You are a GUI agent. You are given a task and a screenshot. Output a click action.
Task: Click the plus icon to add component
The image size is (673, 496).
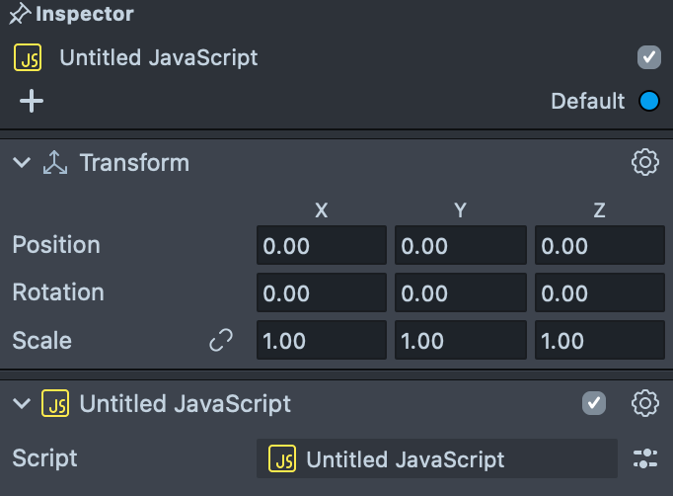[32, 101]
